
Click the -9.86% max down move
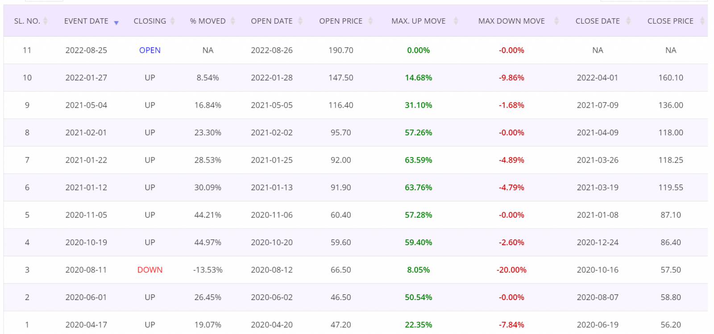pos(511,78)
